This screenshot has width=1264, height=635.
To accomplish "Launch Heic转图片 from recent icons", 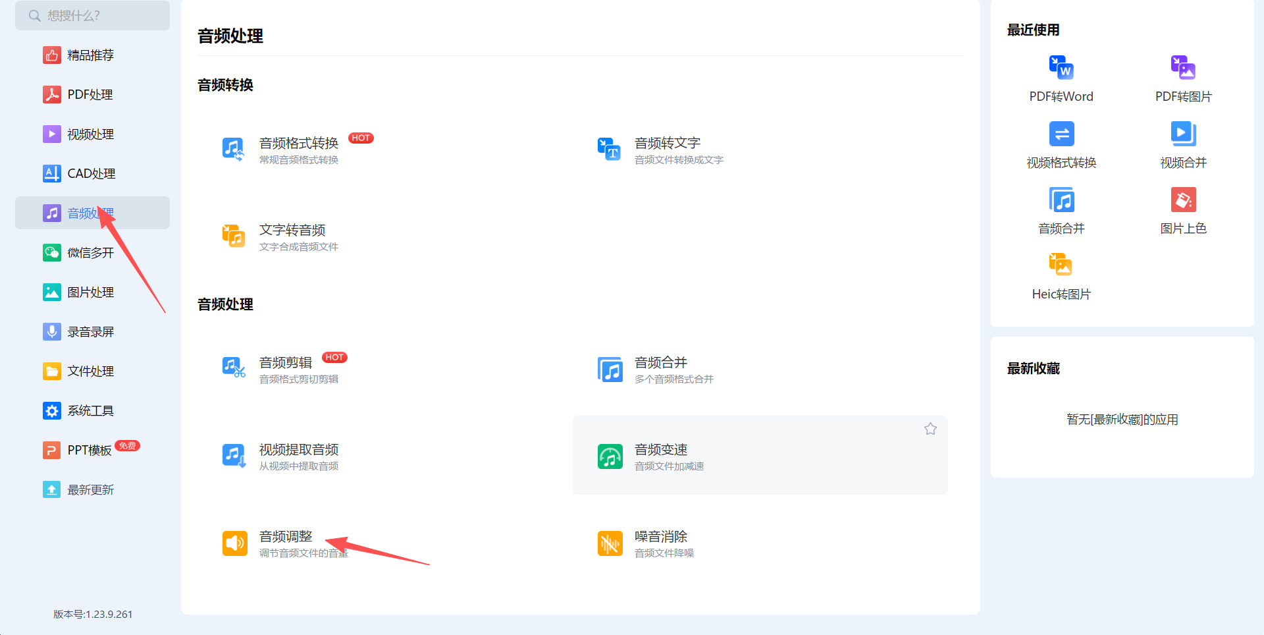I will tap(1061, 265).
